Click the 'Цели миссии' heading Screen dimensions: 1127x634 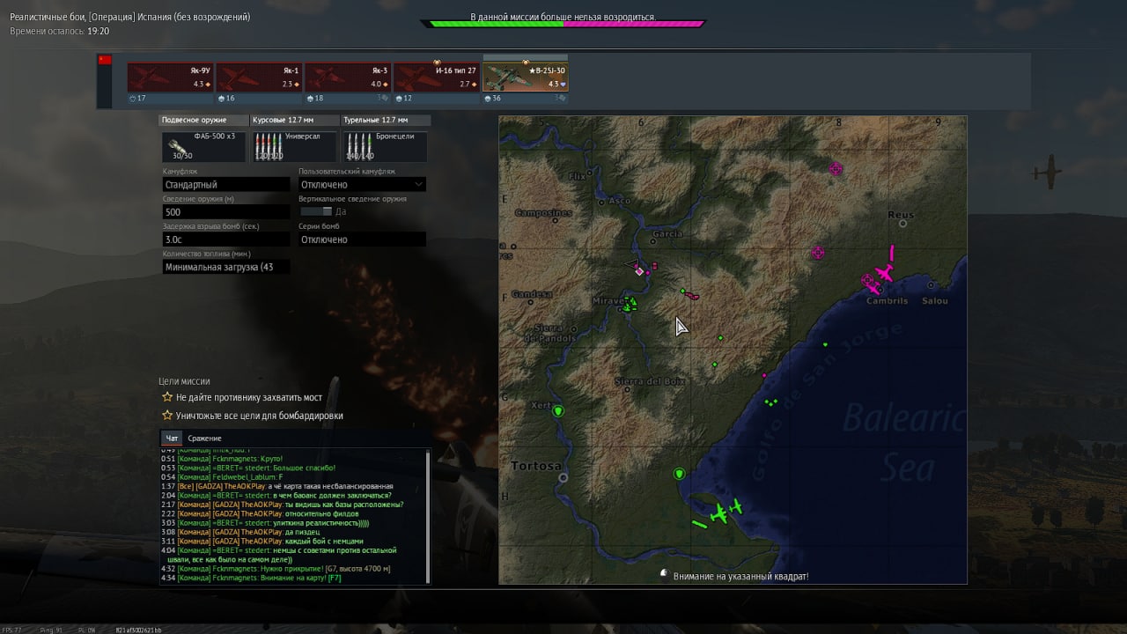[184, 381]
